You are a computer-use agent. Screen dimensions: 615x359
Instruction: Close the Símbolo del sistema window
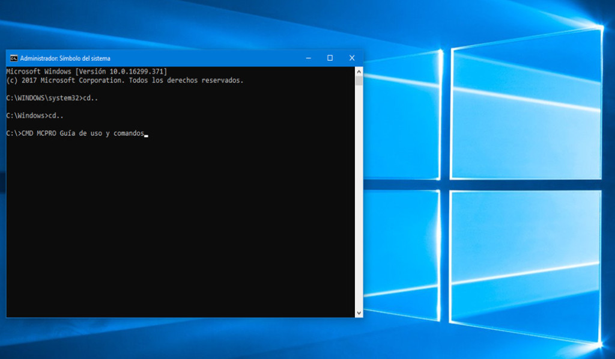point(352,58)
